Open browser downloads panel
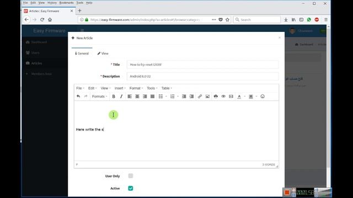Viewport: 353px width, 198px height. coord(286,20)
